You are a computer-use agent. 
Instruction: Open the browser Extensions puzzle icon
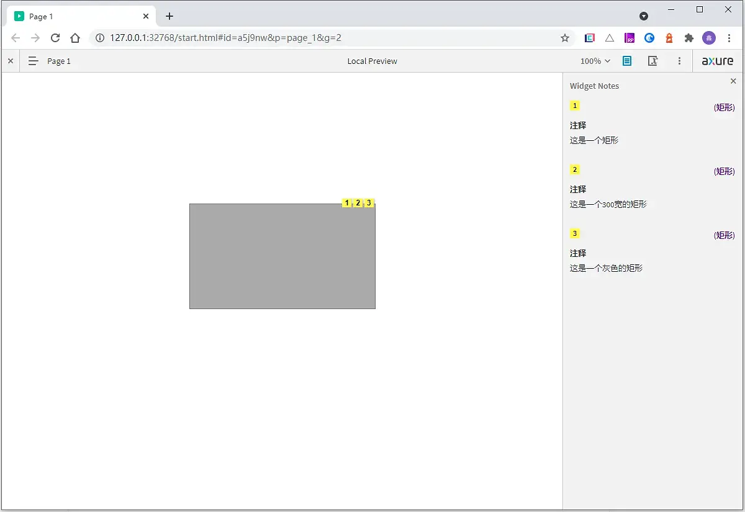tap(689, 38)
